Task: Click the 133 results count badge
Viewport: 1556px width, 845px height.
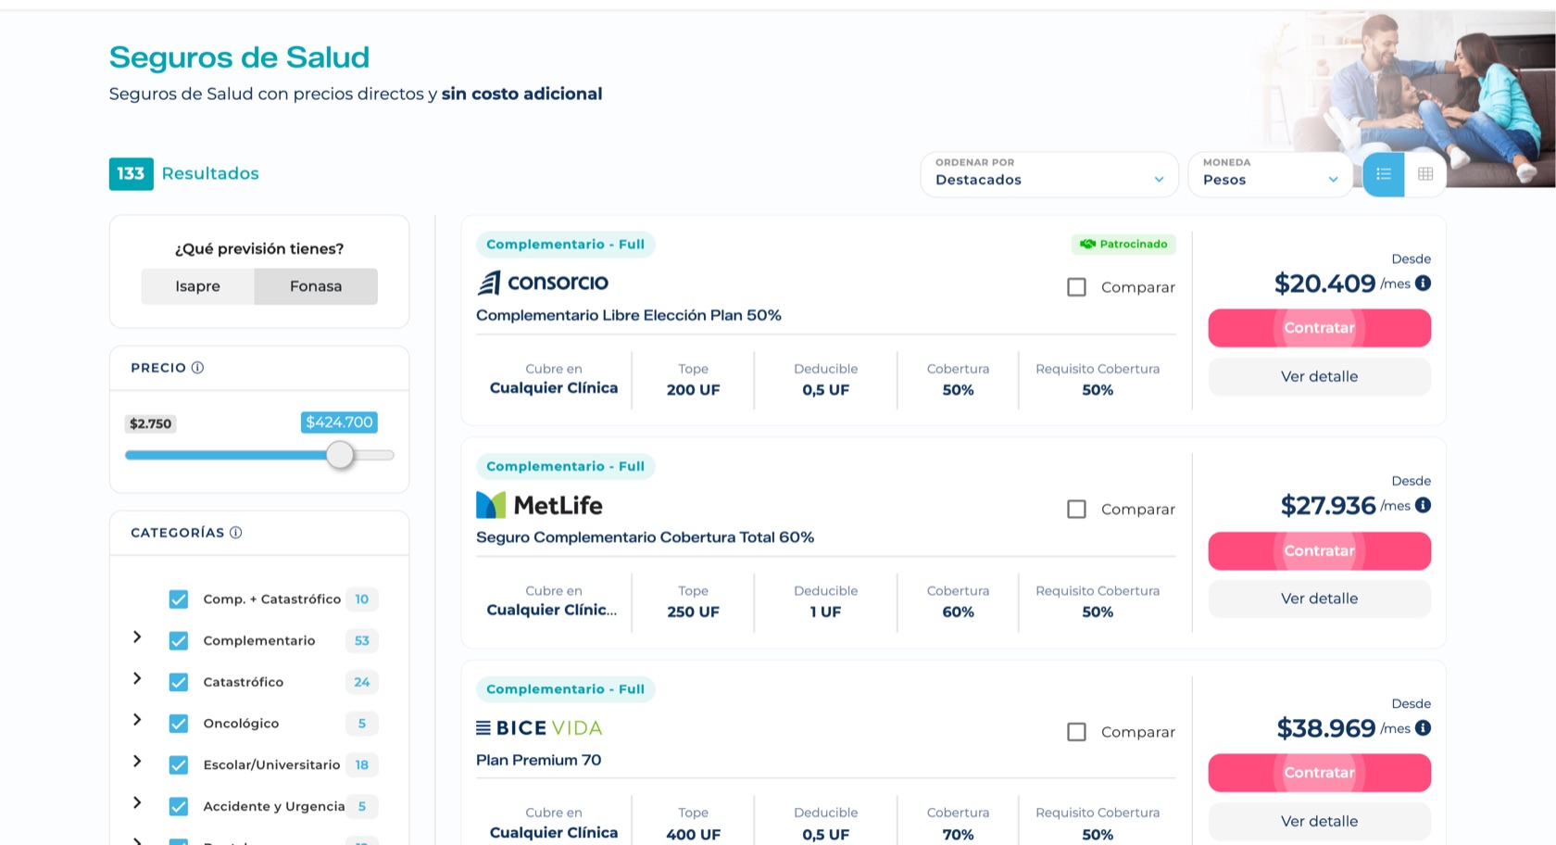Action: (x=131, y=173)
